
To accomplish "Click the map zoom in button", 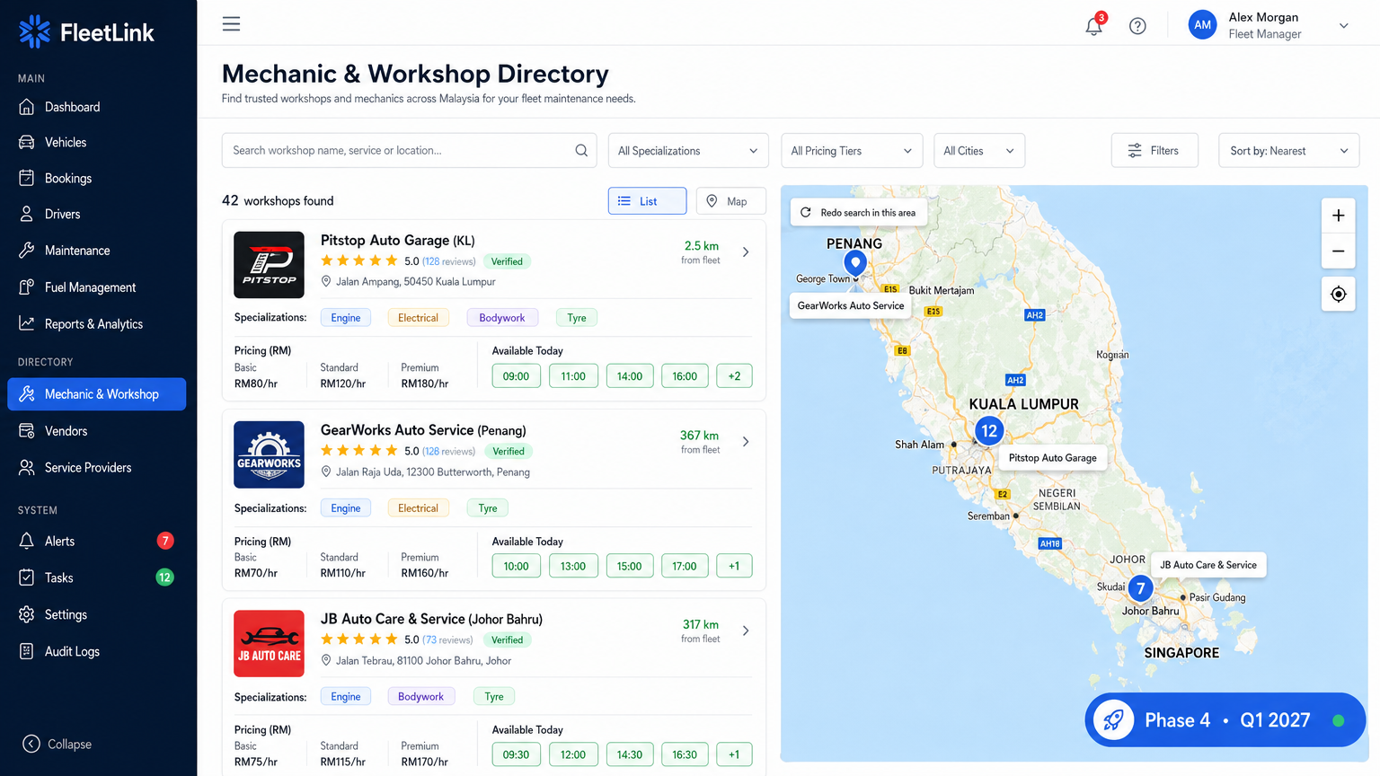I will (1338, 216).
